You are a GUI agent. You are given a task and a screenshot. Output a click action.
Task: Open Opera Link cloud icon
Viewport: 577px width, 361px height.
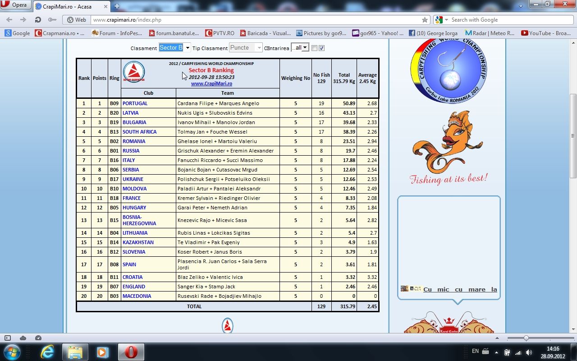23,338
